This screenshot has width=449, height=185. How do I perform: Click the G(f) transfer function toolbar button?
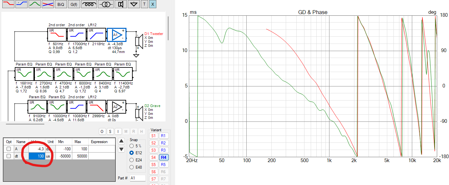click(74, 4)
